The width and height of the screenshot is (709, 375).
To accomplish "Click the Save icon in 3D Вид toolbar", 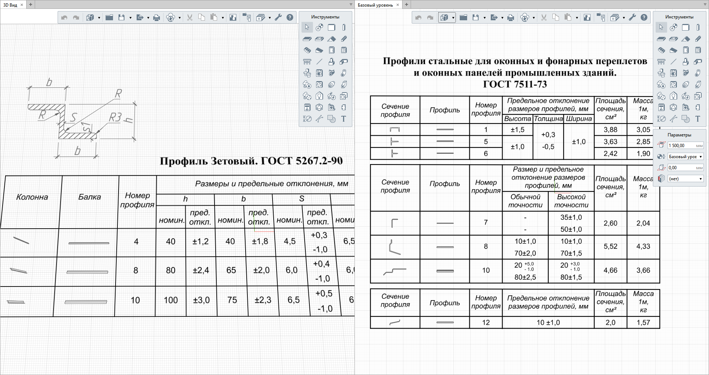I will pyautogui.click(x=121, y=17).
